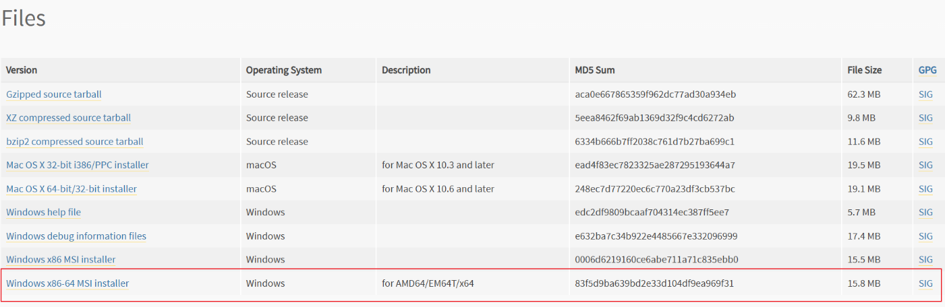Open SIG for Mac OS X 64-bit/32-bit installer
Screen dimensions: 945x307
[x=925, y=189]
